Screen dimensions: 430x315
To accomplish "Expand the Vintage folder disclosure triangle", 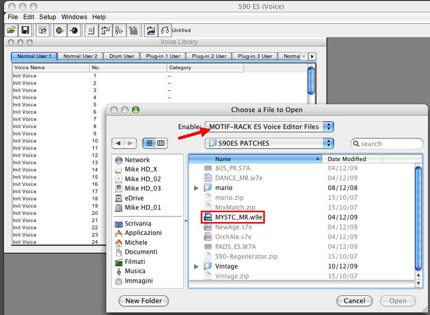I will pyautogui.click(x=196, y=266).
